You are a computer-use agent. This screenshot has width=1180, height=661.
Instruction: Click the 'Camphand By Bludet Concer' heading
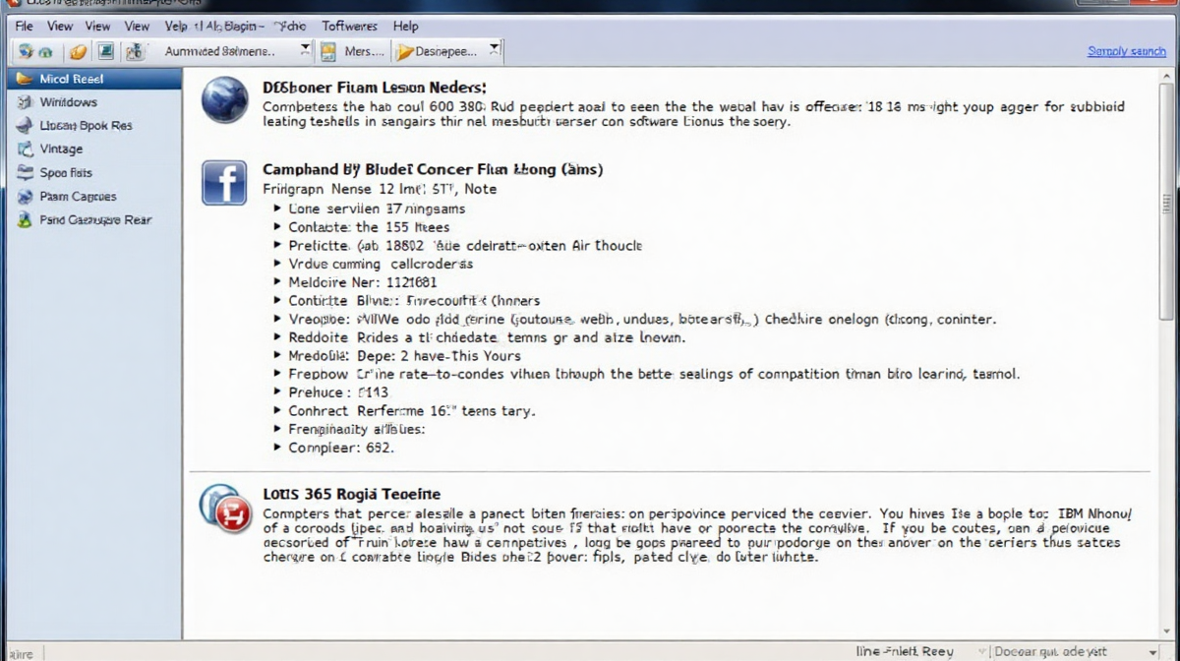[x=433, y=169]
